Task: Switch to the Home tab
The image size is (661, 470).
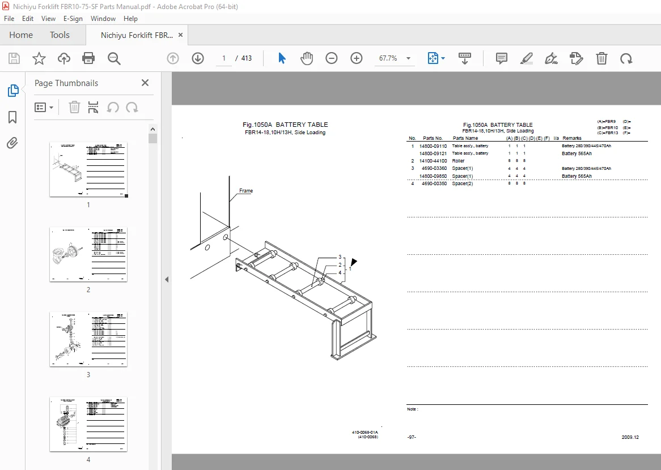Action: (21, 35)
